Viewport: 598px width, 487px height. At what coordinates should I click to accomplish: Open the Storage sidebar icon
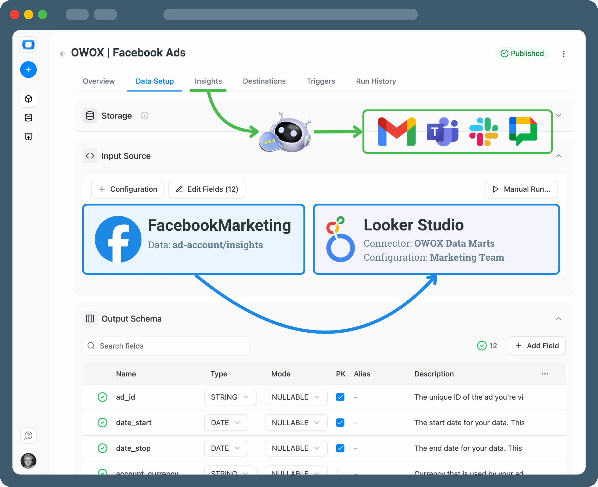pyautogui.click(x=28, y=118)
